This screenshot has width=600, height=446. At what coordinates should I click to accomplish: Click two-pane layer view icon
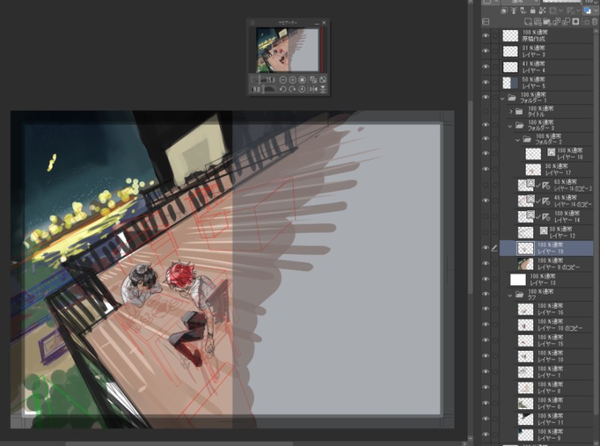486,22
